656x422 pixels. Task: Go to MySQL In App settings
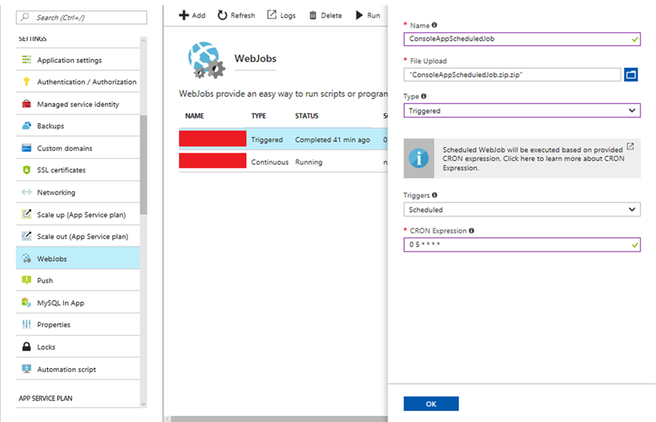[x=61, y=303]
